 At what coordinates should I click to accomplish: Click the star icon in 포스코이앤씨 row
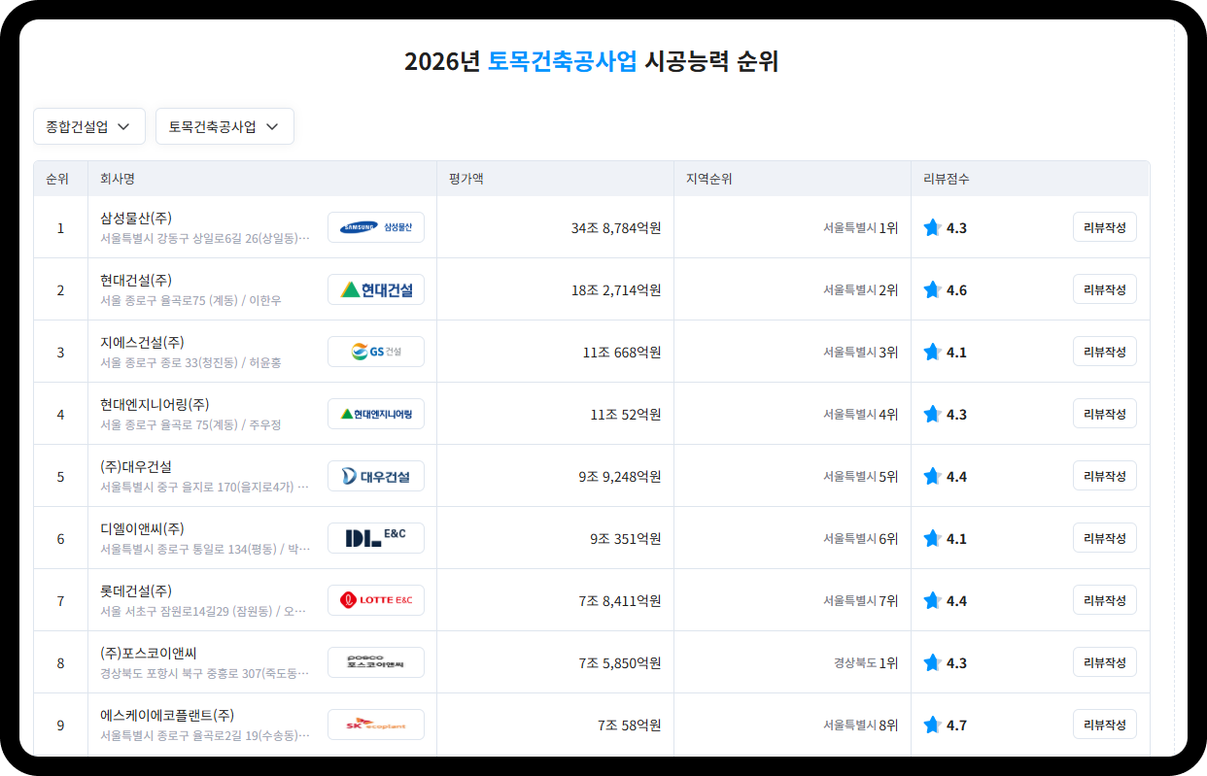point(933,662)
